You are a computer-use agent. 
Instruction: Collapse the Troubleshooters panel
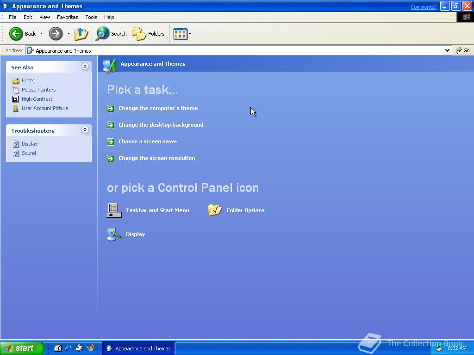[85, 130]
